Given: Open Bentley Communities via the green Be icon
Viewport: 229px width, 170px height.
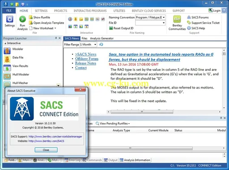Looking at the screenshot, I should tap(177, 19).
